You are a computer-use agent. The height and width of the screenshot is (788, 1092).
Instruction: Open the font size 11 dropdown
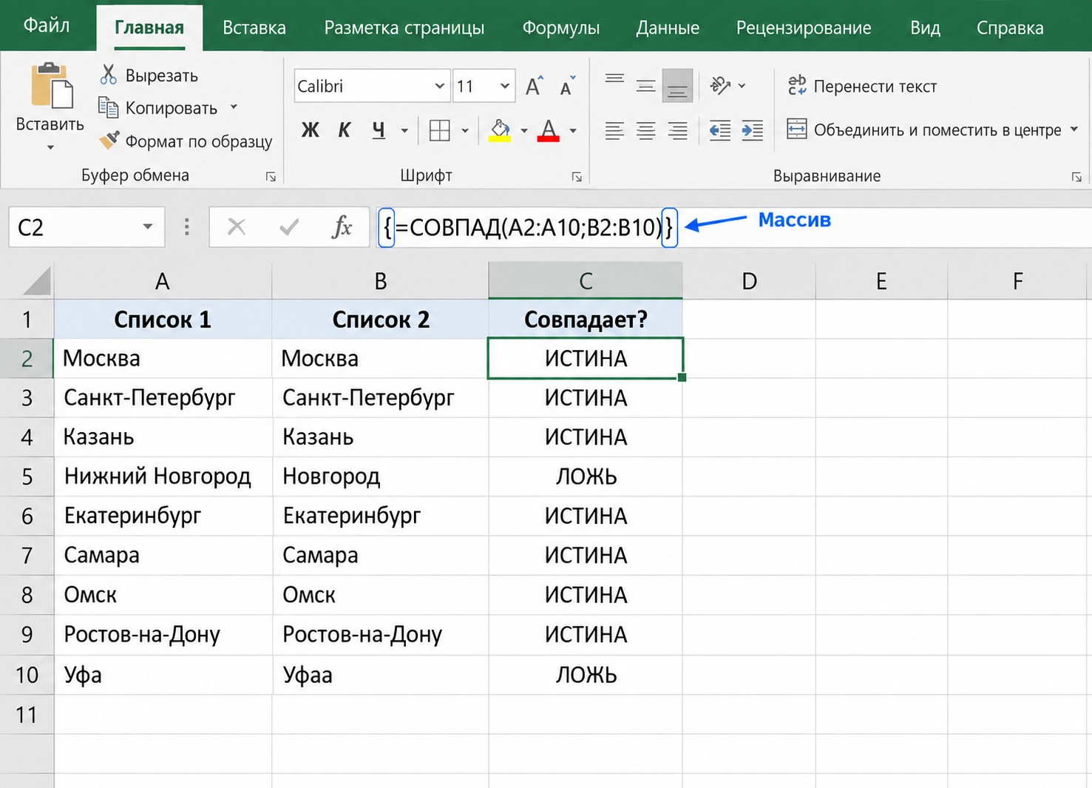point(505,87)
